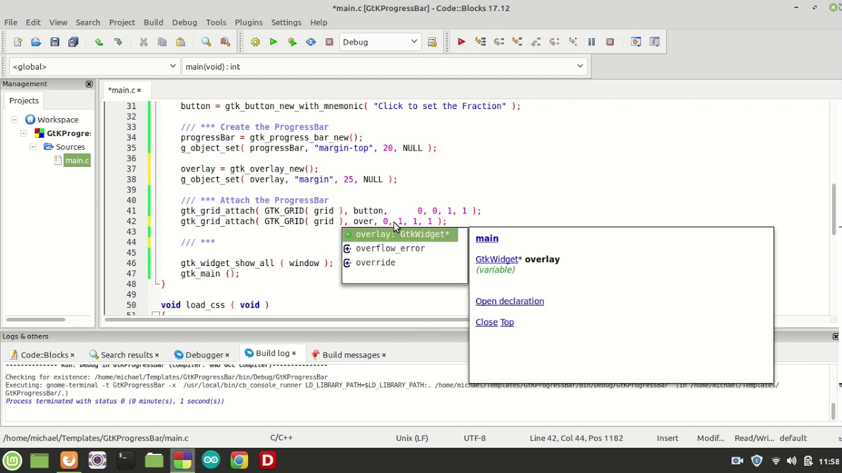The height and width of the screenshot is (473, 842).
Task: Open the Plugins menu
Action: (249, 22)
